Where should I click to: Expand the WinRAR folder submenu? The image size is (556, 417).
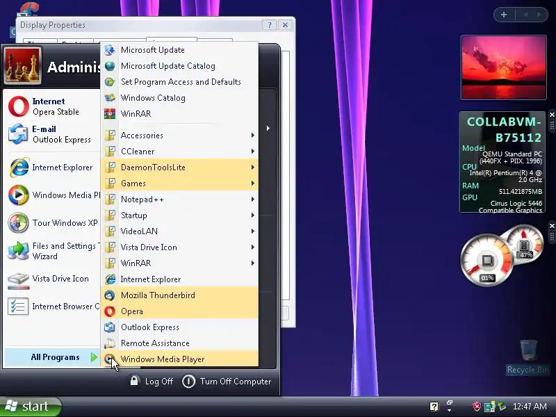click(x=180, y=263)
